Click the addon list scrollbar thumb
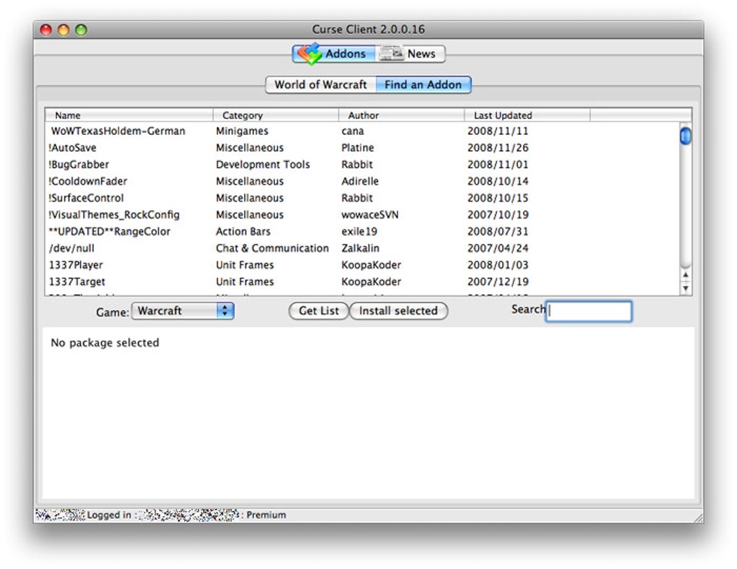 coord(685,136)
